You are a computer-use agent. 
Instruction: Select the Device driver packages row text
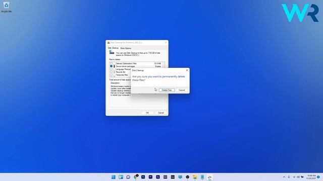[125, 66]
